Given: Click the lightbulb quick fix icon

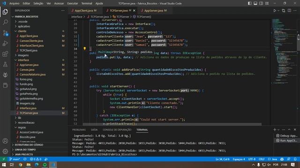Looking at the screenshot, I should coord(84,49).
